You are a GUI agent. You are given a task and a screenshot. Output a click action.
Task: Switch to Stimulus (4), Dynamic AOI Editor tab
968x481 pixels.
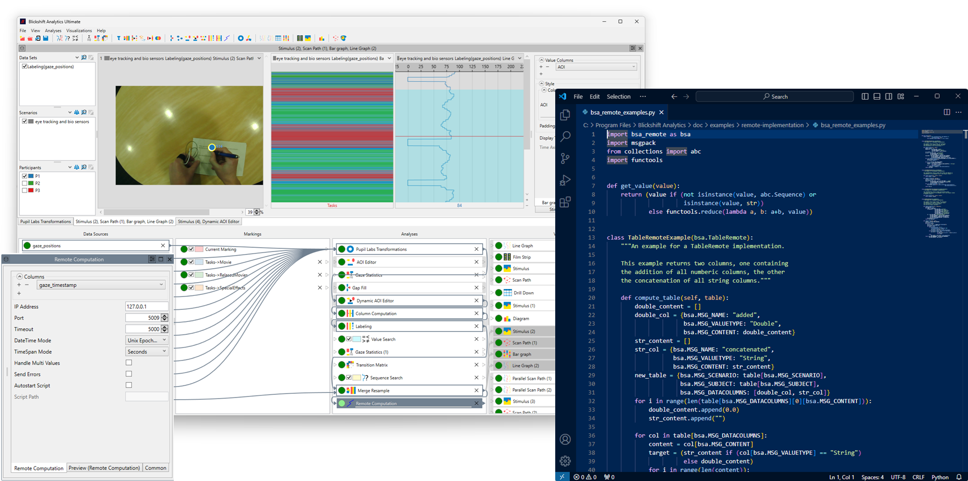[x=209, y=222]
